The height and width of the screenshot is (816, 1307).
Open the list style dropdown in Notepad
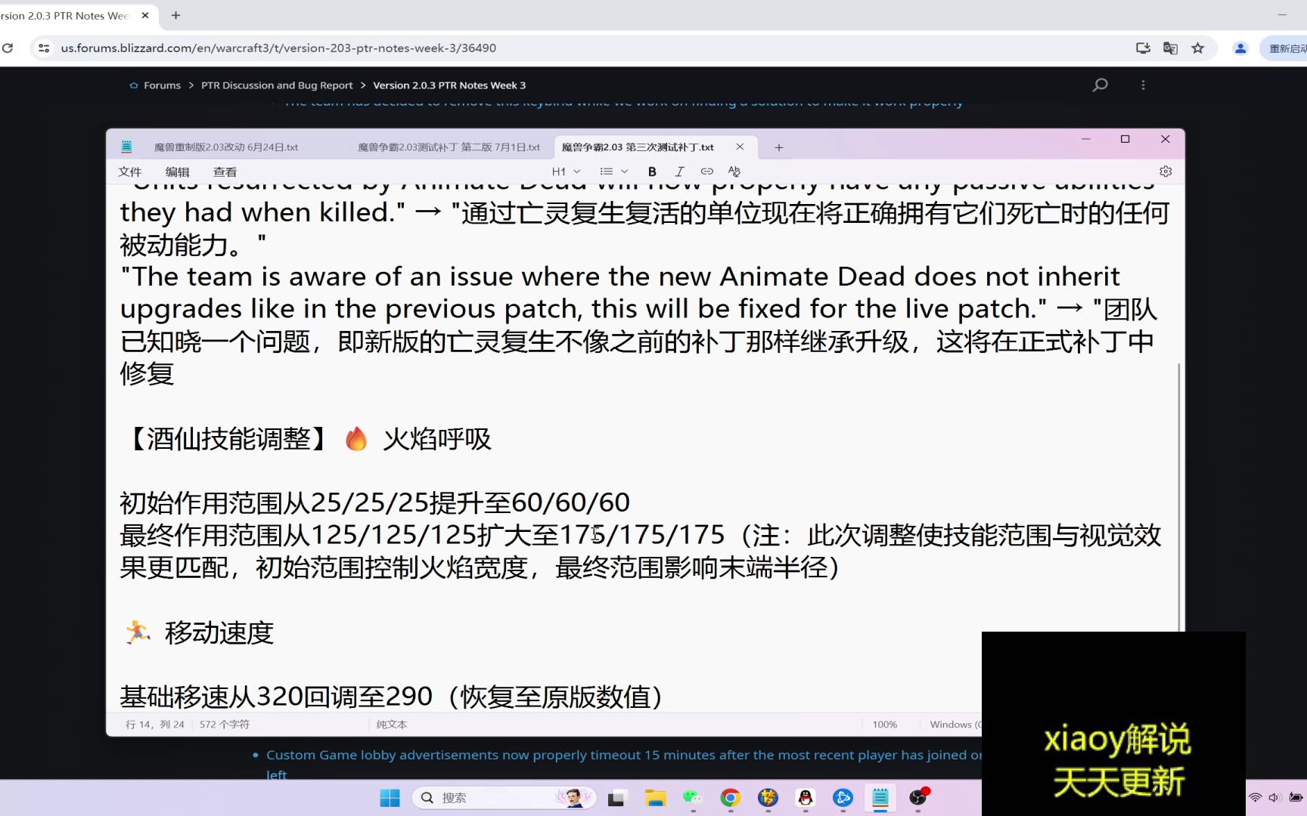613,172
